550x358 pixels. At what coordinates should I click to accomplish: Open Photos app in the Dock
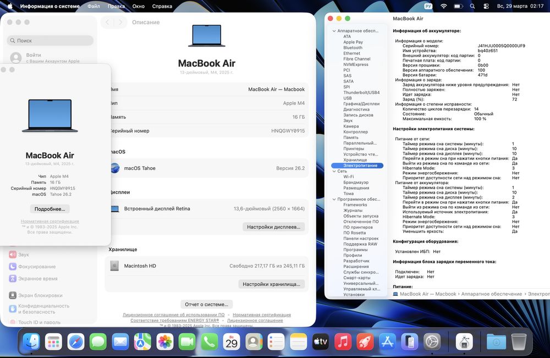click(x=165, y=342)
